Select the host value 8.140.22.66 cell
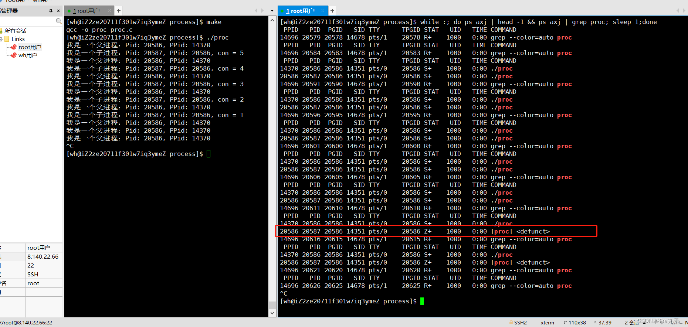Image resolution: width=688 pixels, height=327 pixels. (44, 256)
